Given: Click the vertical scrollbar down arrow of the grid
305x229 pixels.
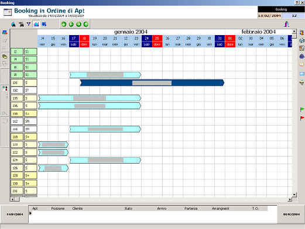Looking at the screenshot, I should pyautogui.click(x=294, y=194).
